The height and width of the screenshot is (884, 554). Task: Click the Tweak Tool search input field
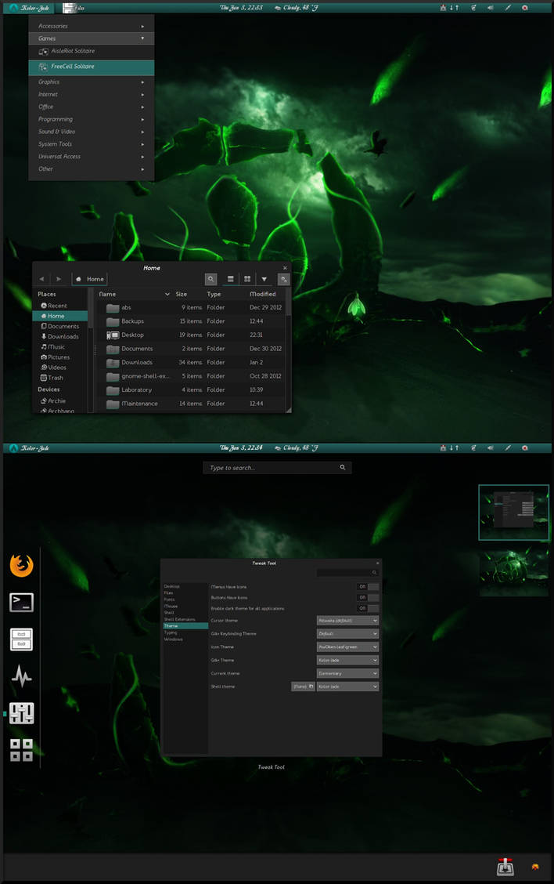(347, 573)
